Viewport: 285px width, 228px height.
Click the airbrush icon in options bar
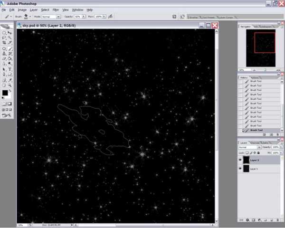click(x=110, y=16)
